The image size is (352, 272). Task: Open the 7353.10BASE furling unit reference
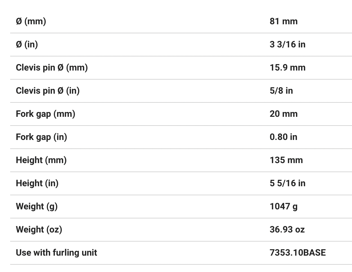[298, 253]
